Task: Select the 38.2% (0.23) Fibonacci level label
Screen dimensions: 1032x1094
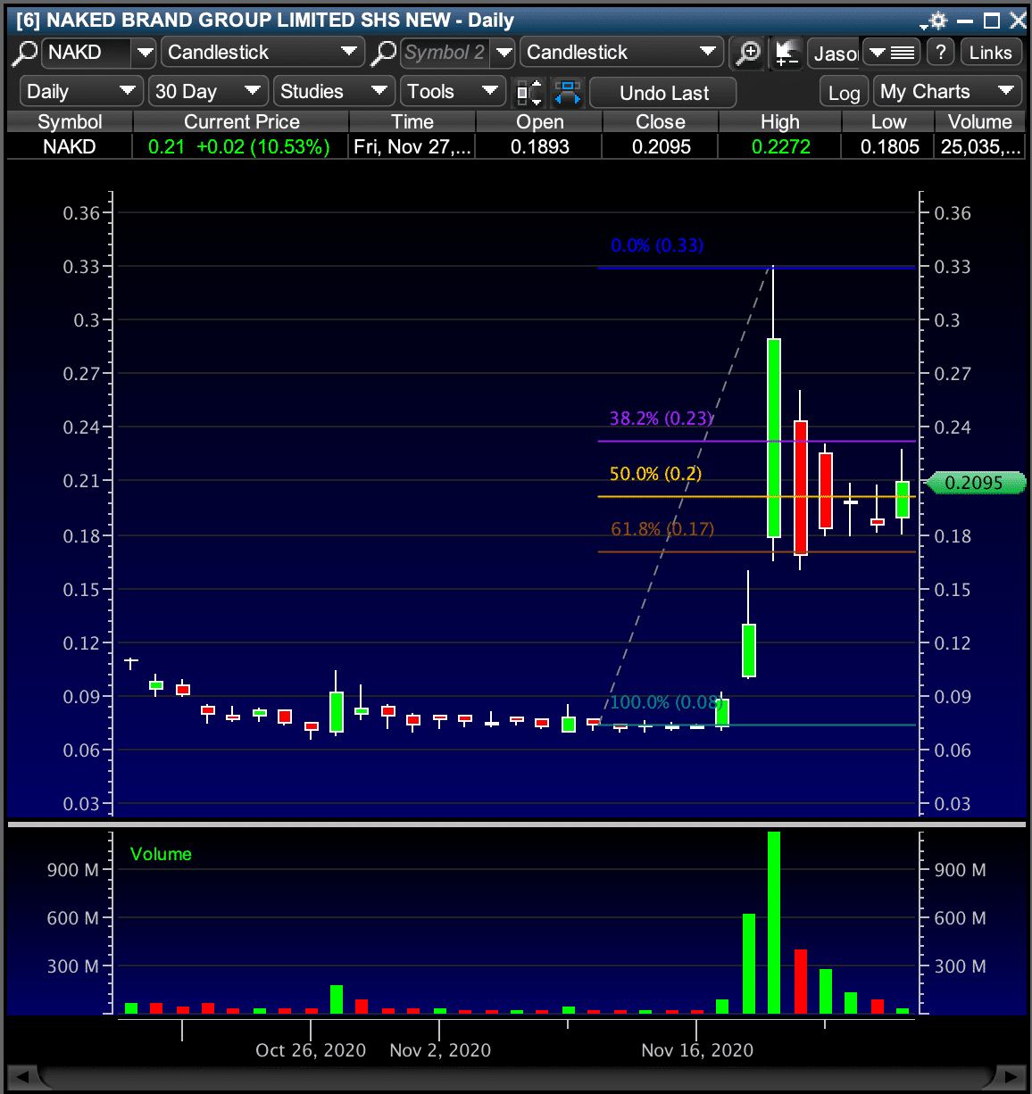Action: [662, 419]
